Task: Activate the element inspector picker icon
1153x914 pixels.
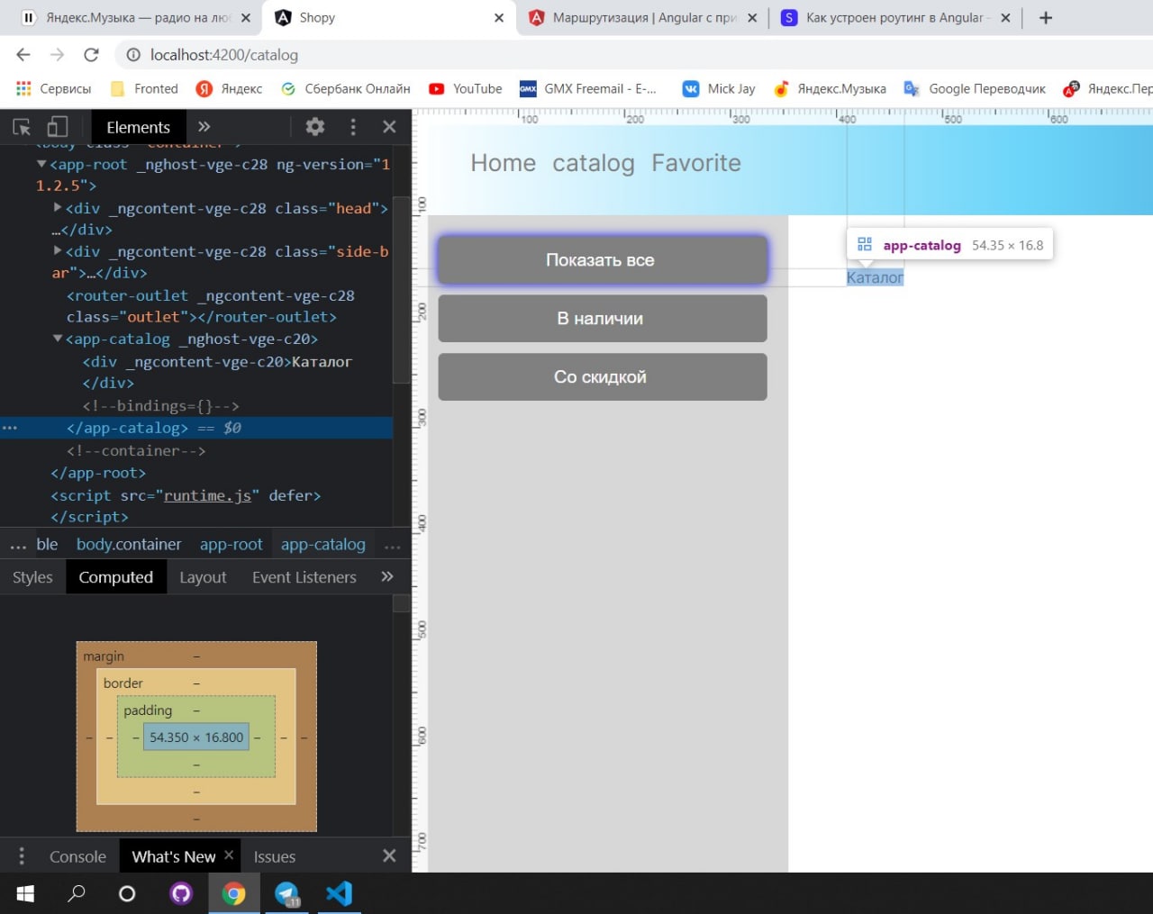Action: [22, 127]
